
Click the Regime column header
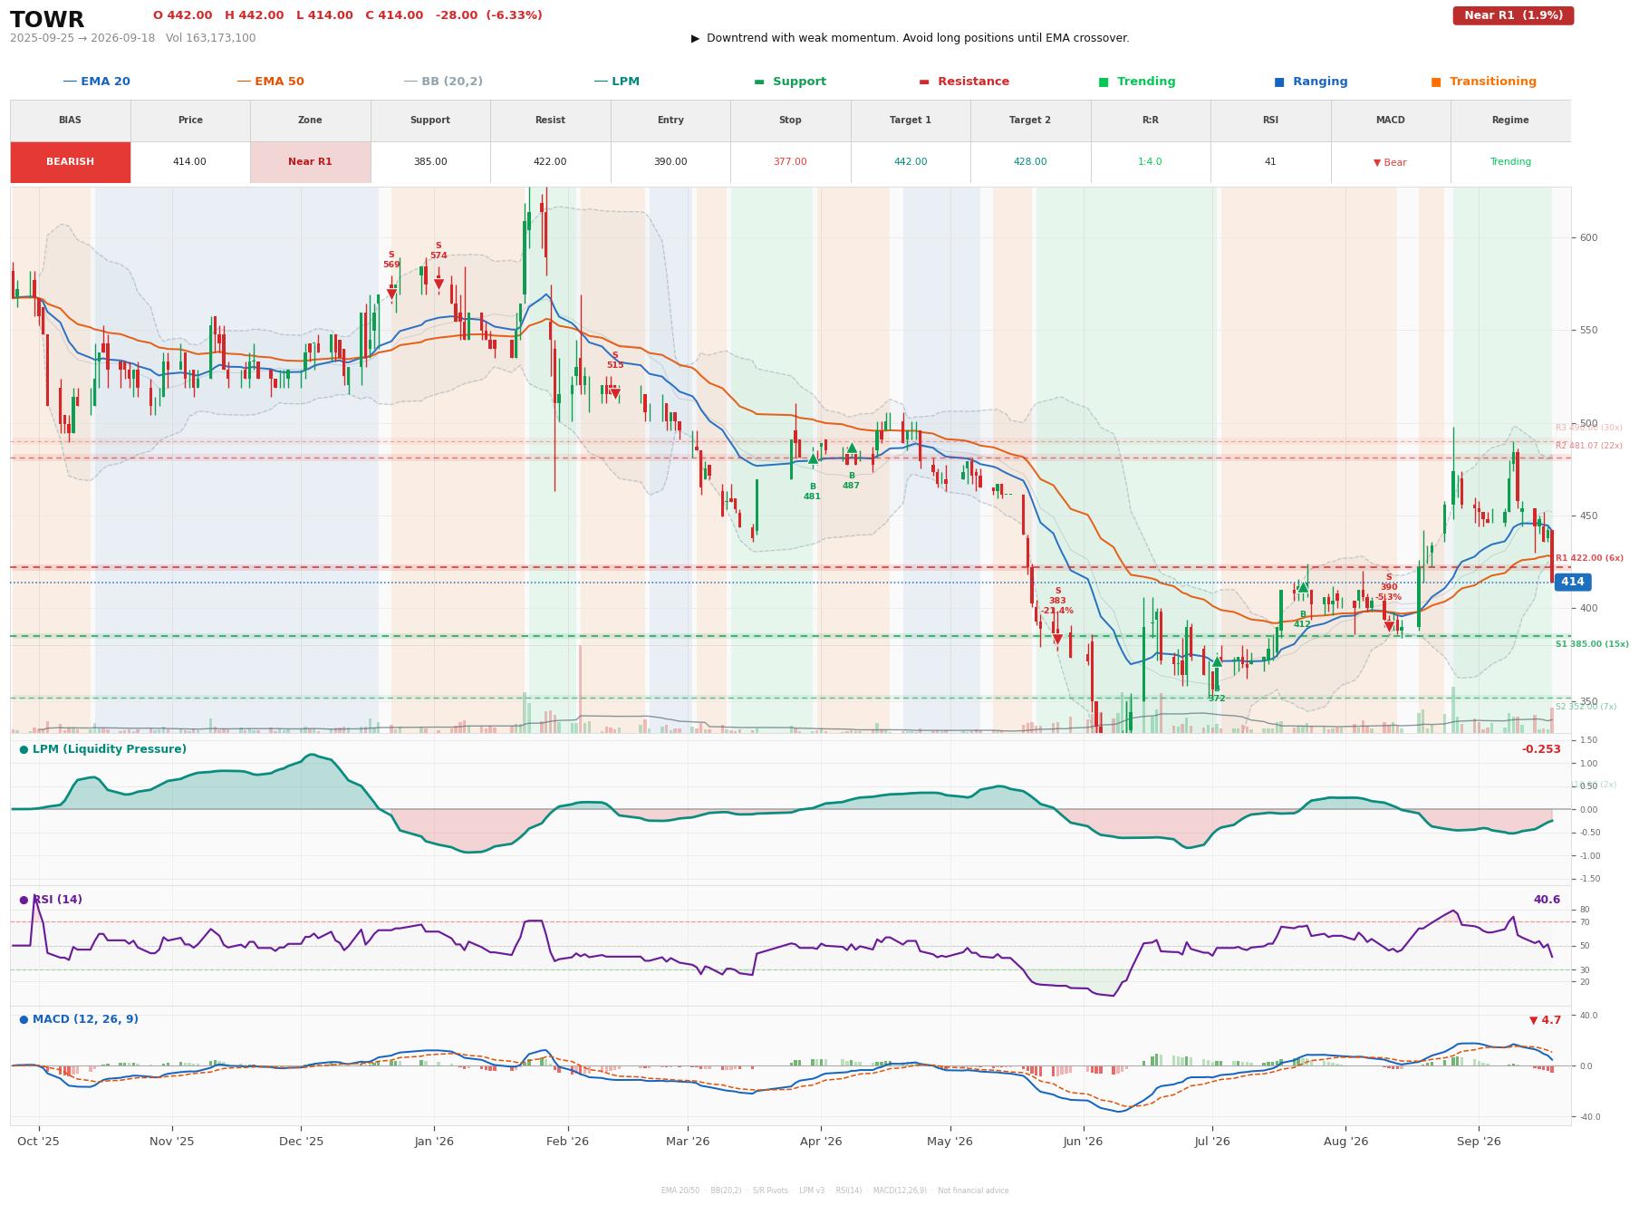1510,120
